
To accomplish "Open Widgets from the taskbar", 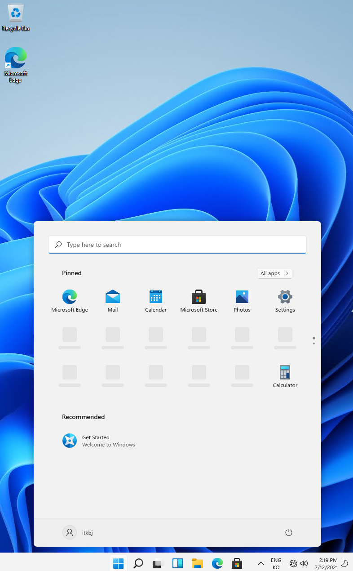I will tap(178, 563).
